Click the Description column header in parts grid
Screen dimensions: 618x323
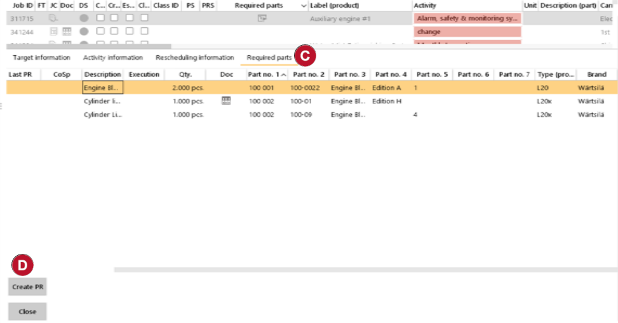click(x=102, y=74)
